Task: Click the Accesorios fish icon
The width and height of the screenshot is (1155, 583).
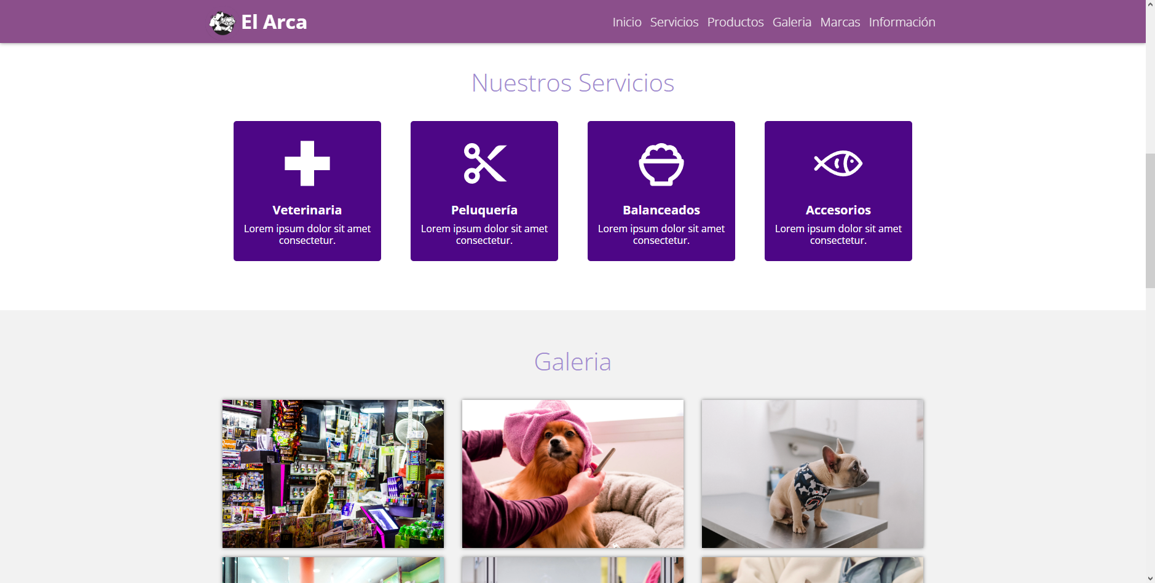Action: click(x=838, y=163)
